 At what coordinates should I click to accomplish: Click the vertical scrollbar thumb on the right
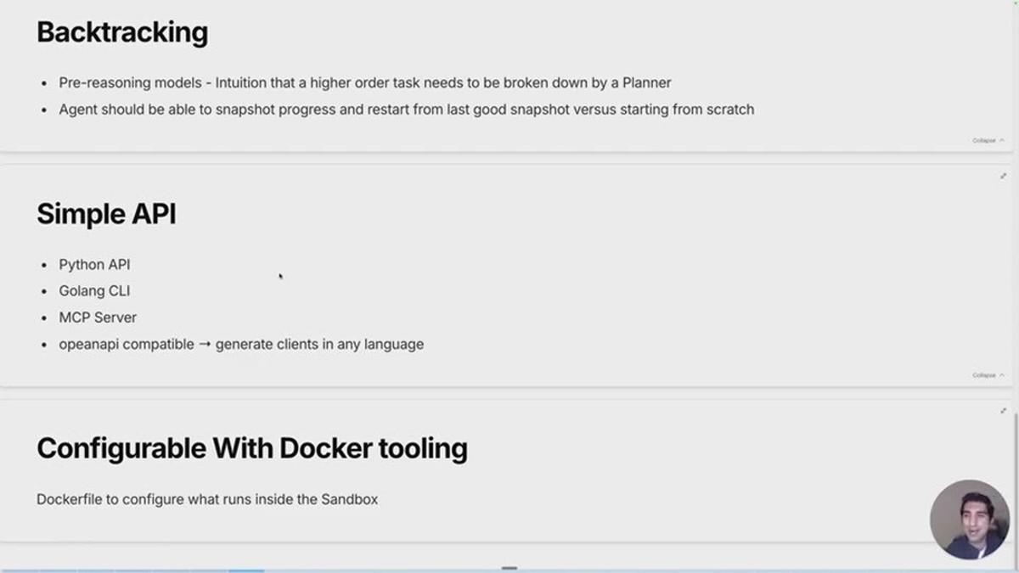pos(1016,486)
